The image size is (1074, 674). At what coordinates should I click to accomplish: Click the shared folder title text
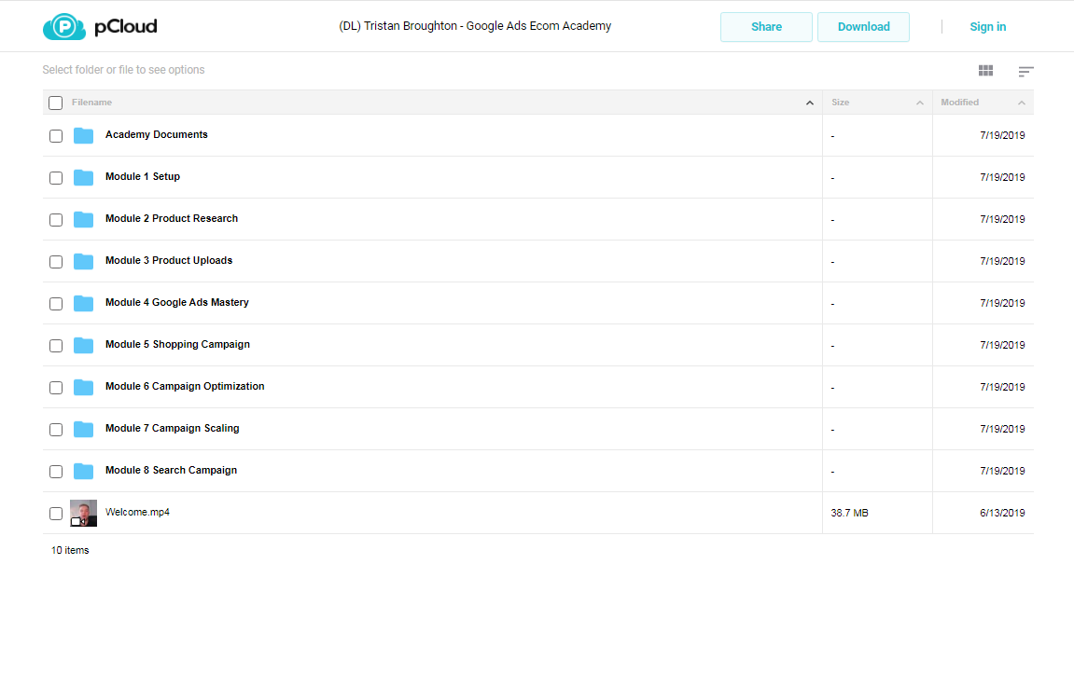click(x=475, y=26)
